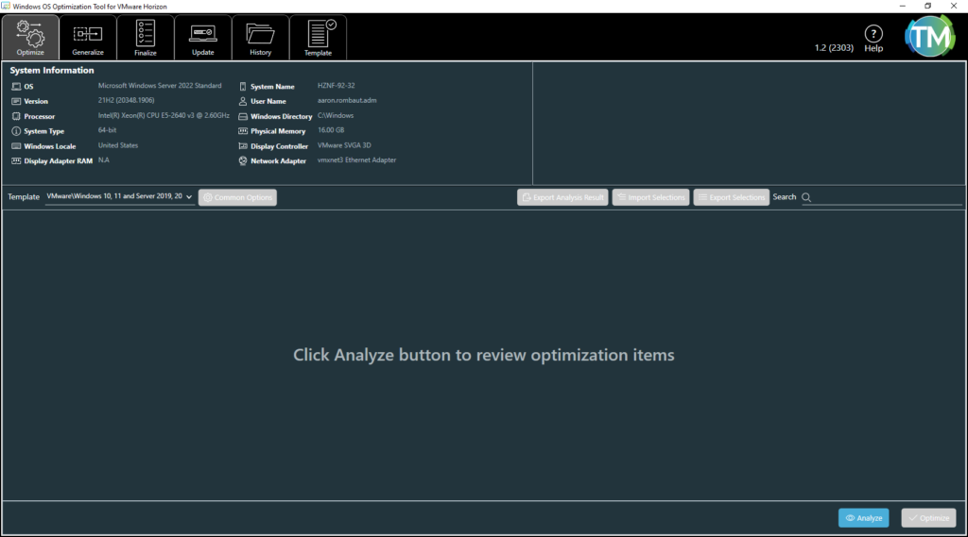Click the application icon in title bar
968x537 pixels.
(x=8, y=6)
